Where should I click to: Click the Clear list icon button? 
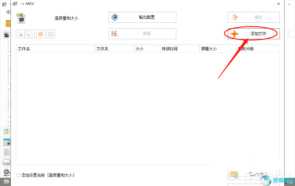(30, 34)
